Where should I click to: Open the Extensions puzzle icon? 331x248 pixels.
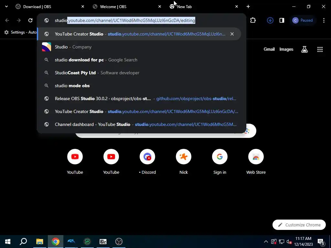(253, 20)
